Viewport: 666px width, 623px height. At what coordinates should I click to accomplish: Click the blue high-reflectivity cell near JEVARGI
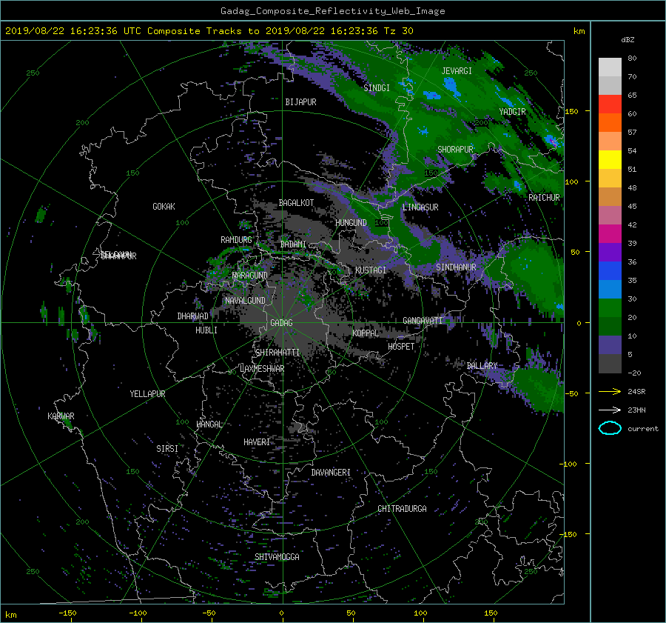[451, 87]
